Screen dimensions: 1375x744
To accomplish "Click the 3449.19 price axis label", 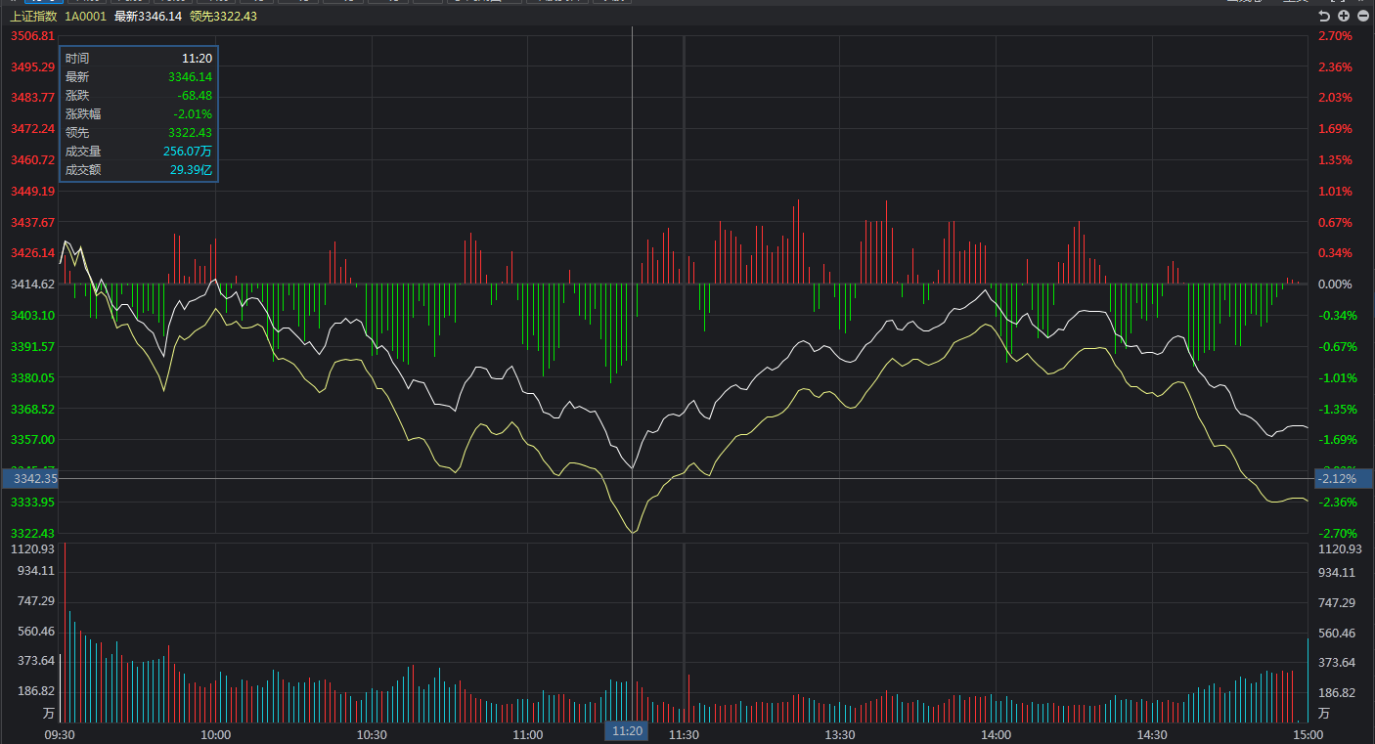I will 32,192.
